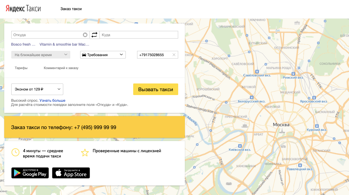Swap pickup and destination addresses
The width and height of the screenshot is (349, 195).
tap(95, 35)
